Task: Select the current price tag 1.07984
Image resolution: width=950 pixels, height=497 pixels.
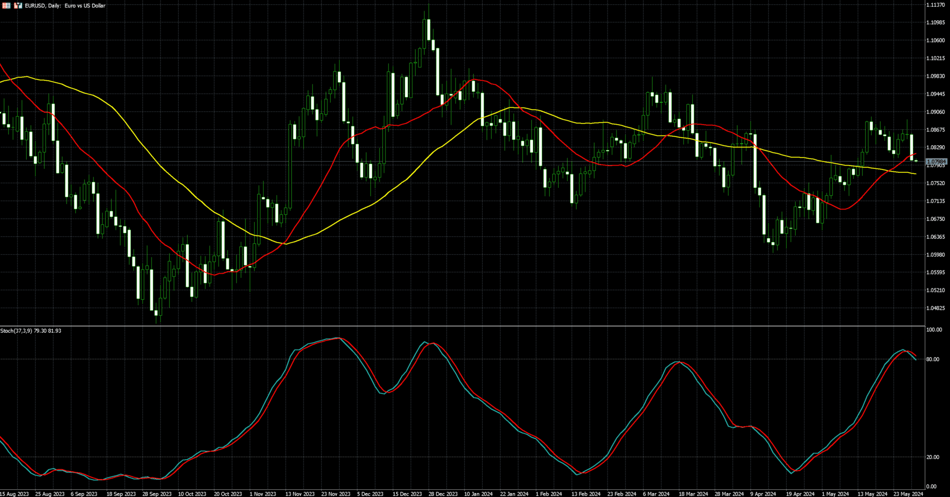Action: point(937,162)
